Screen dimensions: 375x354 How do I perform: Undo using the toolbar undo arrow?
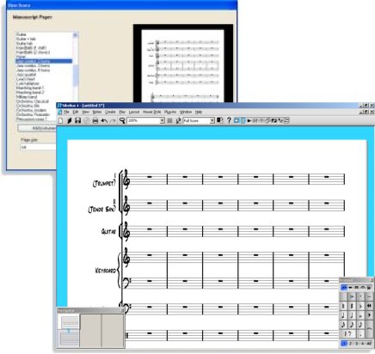(104, 121)
